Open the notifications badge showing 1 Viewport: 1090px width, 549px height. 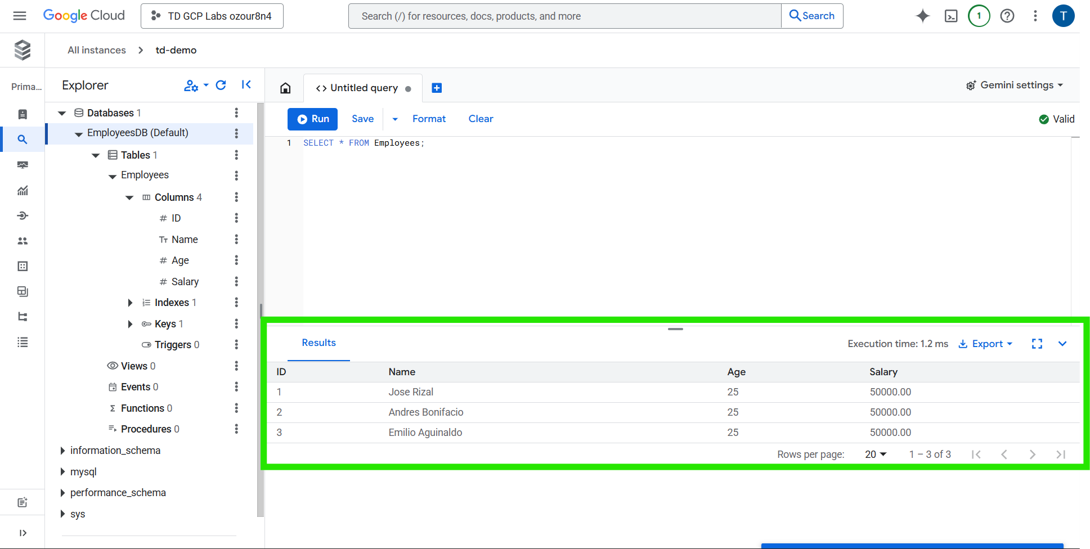click(x=979, y=16)
